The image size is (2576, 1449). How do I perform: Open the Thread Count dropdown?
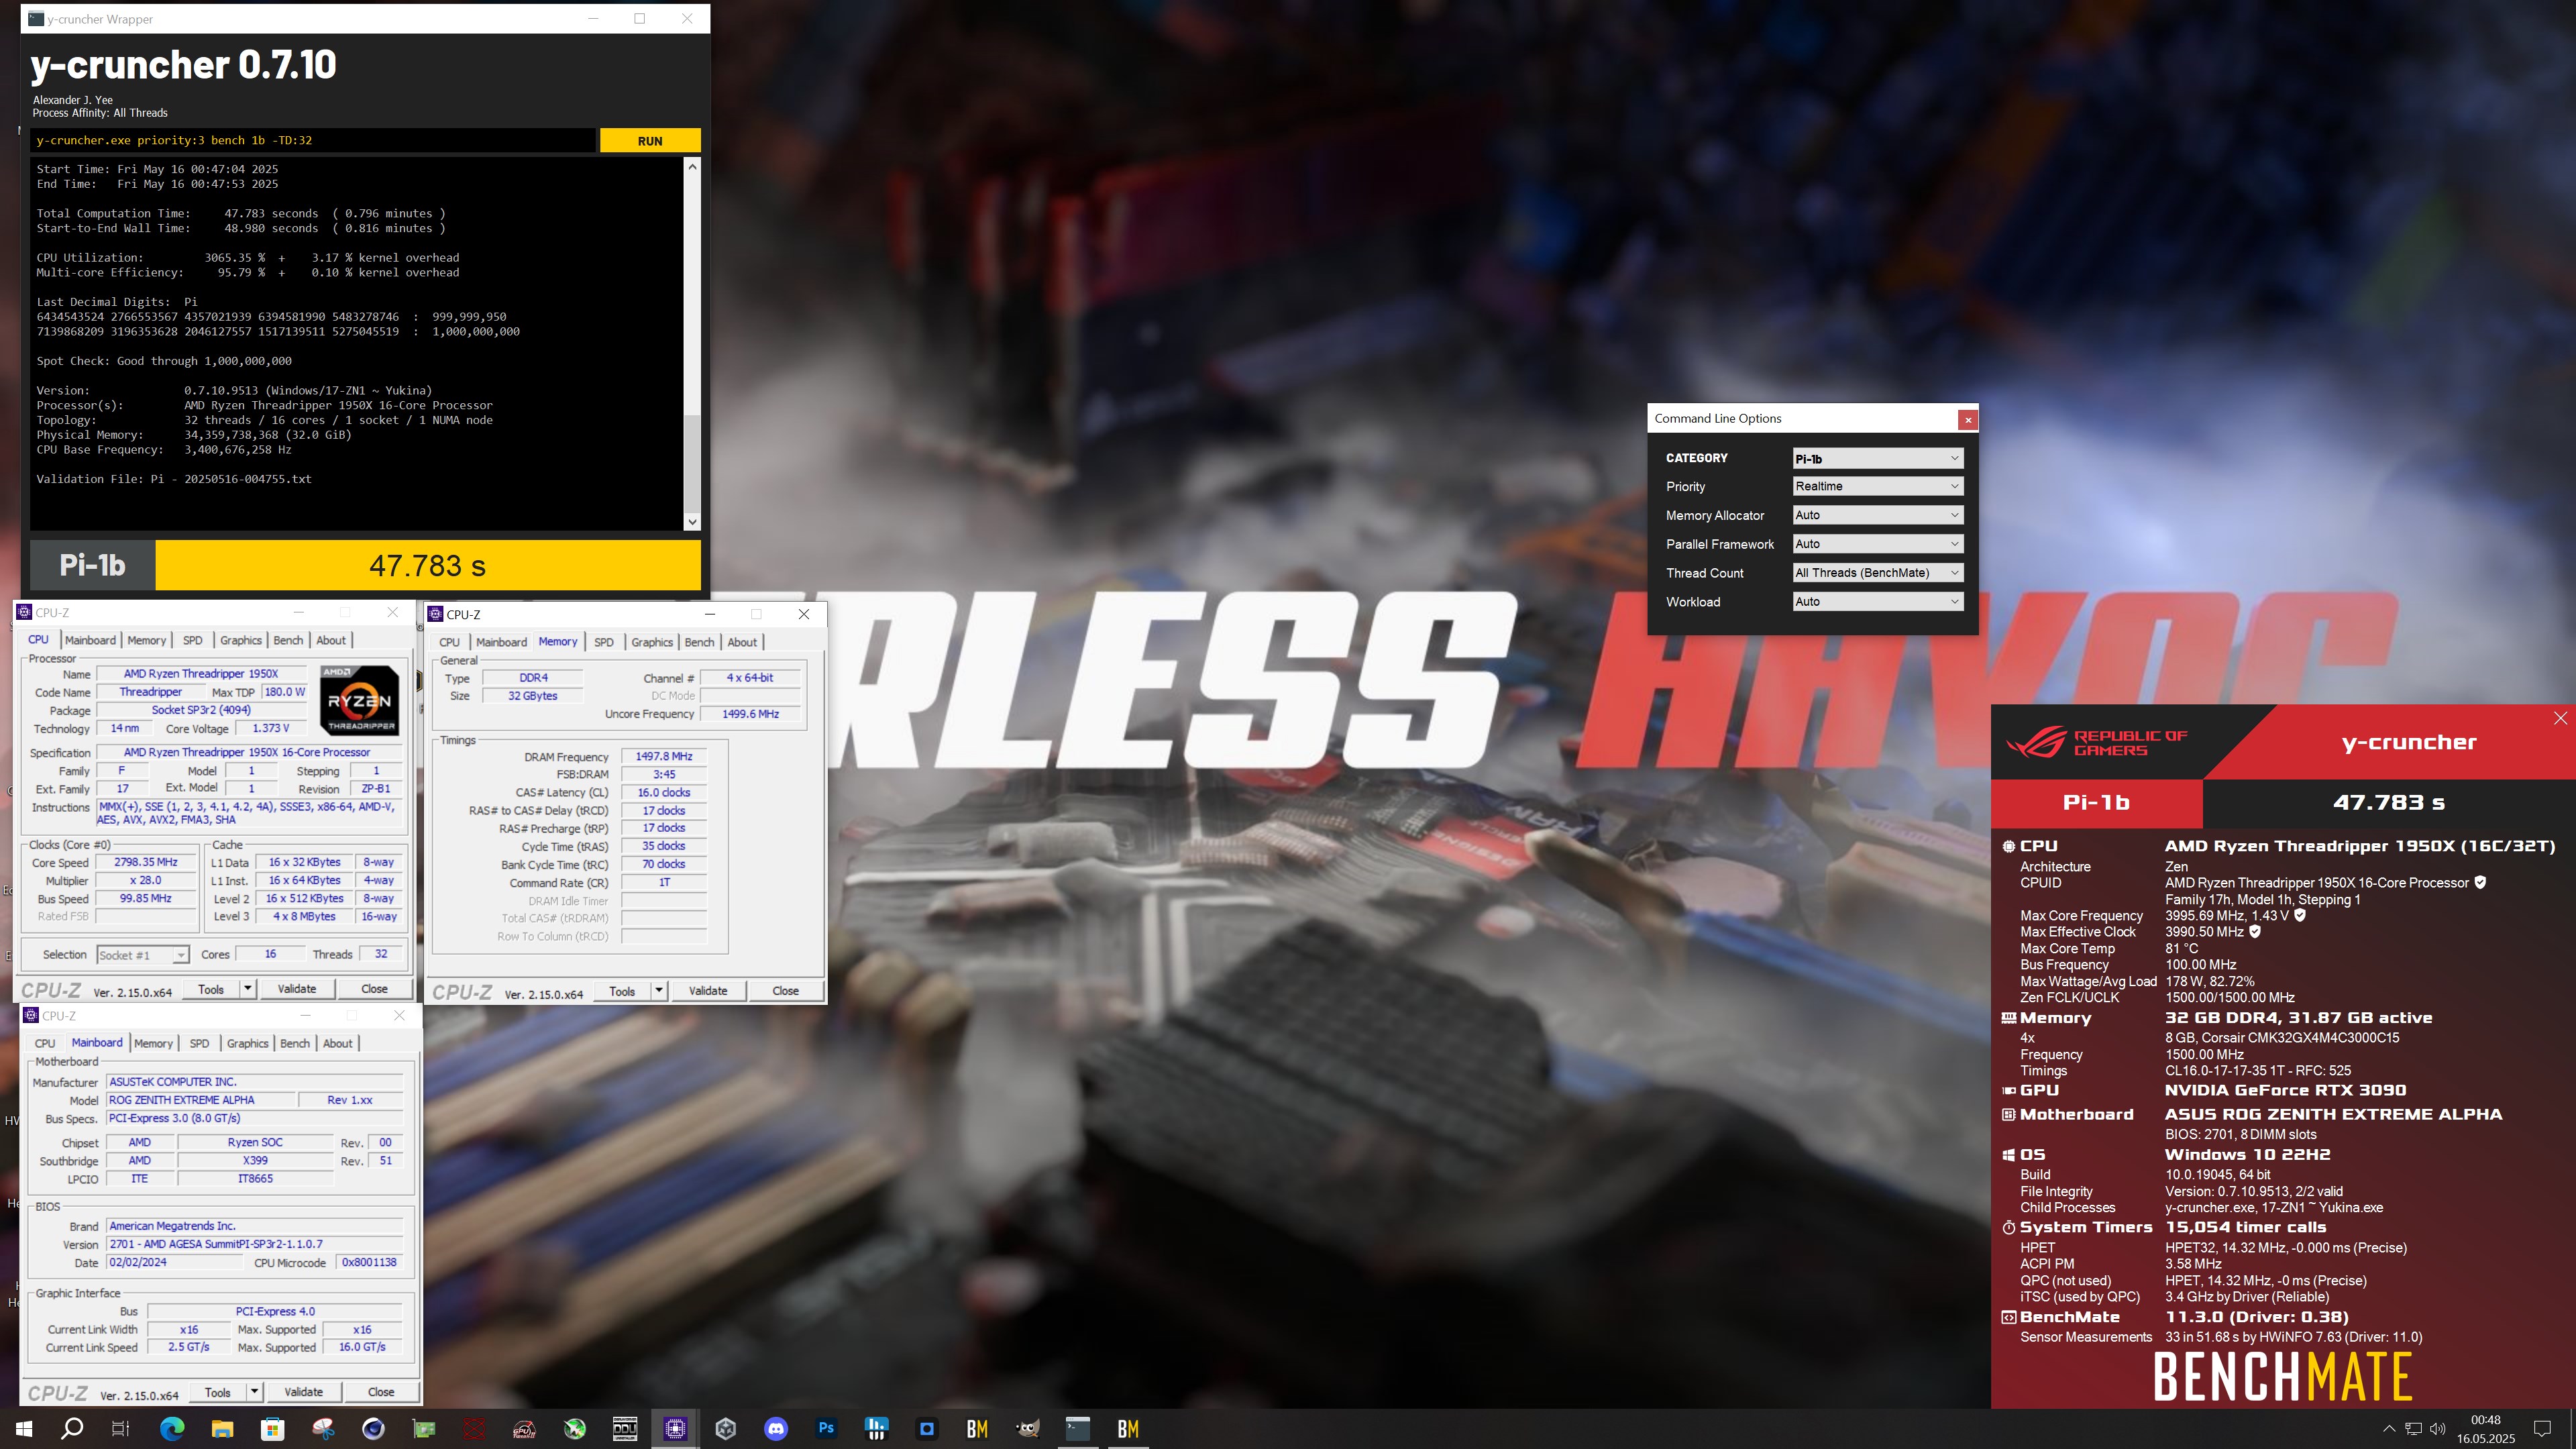1878,574
